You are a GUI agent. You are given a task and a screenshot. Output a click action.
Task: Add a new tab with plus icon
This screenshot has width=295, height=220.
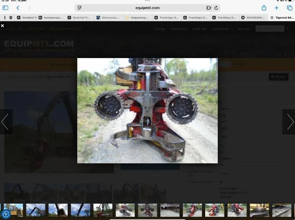[276, 8]
